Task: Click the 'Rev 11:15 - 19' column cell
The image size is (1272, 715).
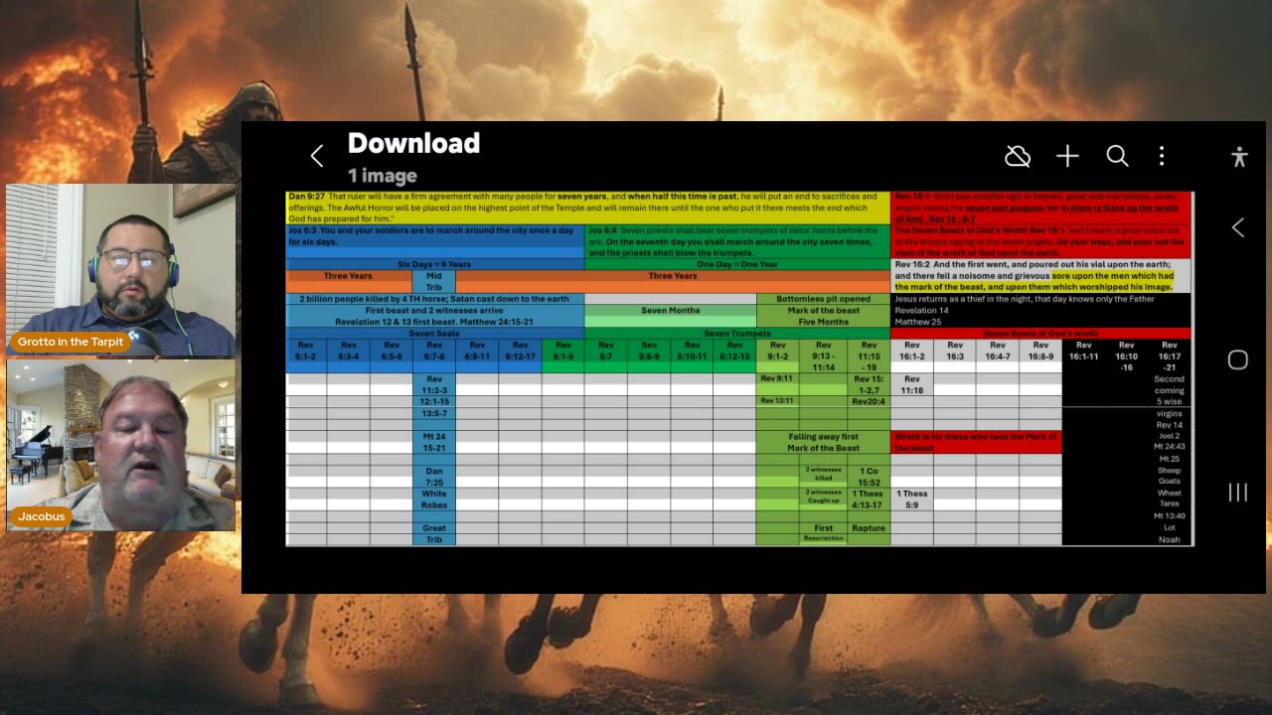Action: pyautogui.click(x=869, y=357)
